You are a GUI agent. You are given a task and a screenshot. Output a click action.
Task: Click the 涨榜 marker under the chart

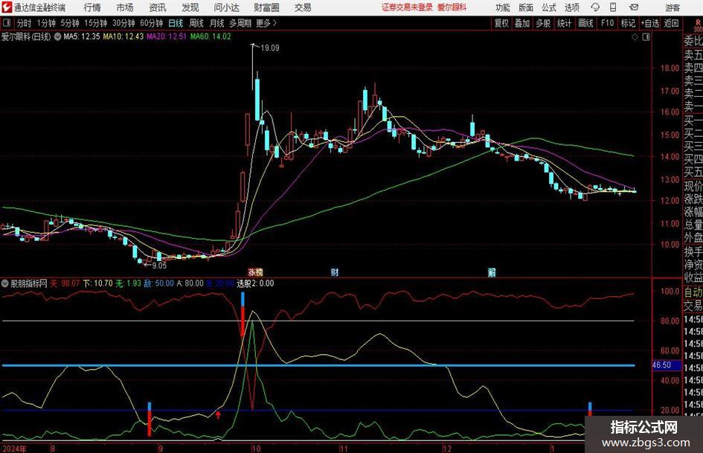point(256,272)
